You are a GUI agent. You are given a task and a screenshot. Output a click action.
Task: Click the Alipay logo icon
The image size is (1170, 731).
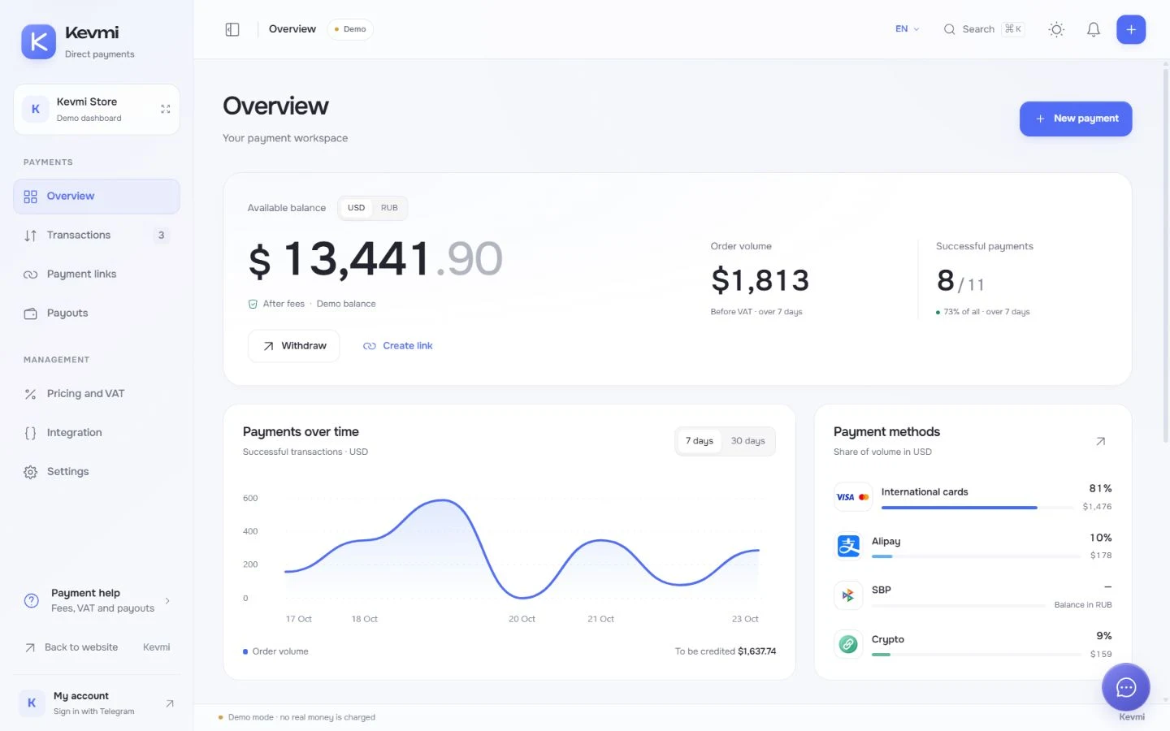click(x=848, y=546)
